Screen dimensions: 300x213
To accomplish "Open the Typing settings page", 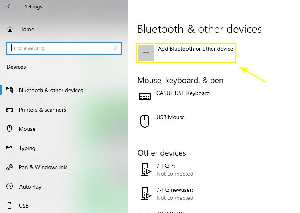I will click(27, 148).
